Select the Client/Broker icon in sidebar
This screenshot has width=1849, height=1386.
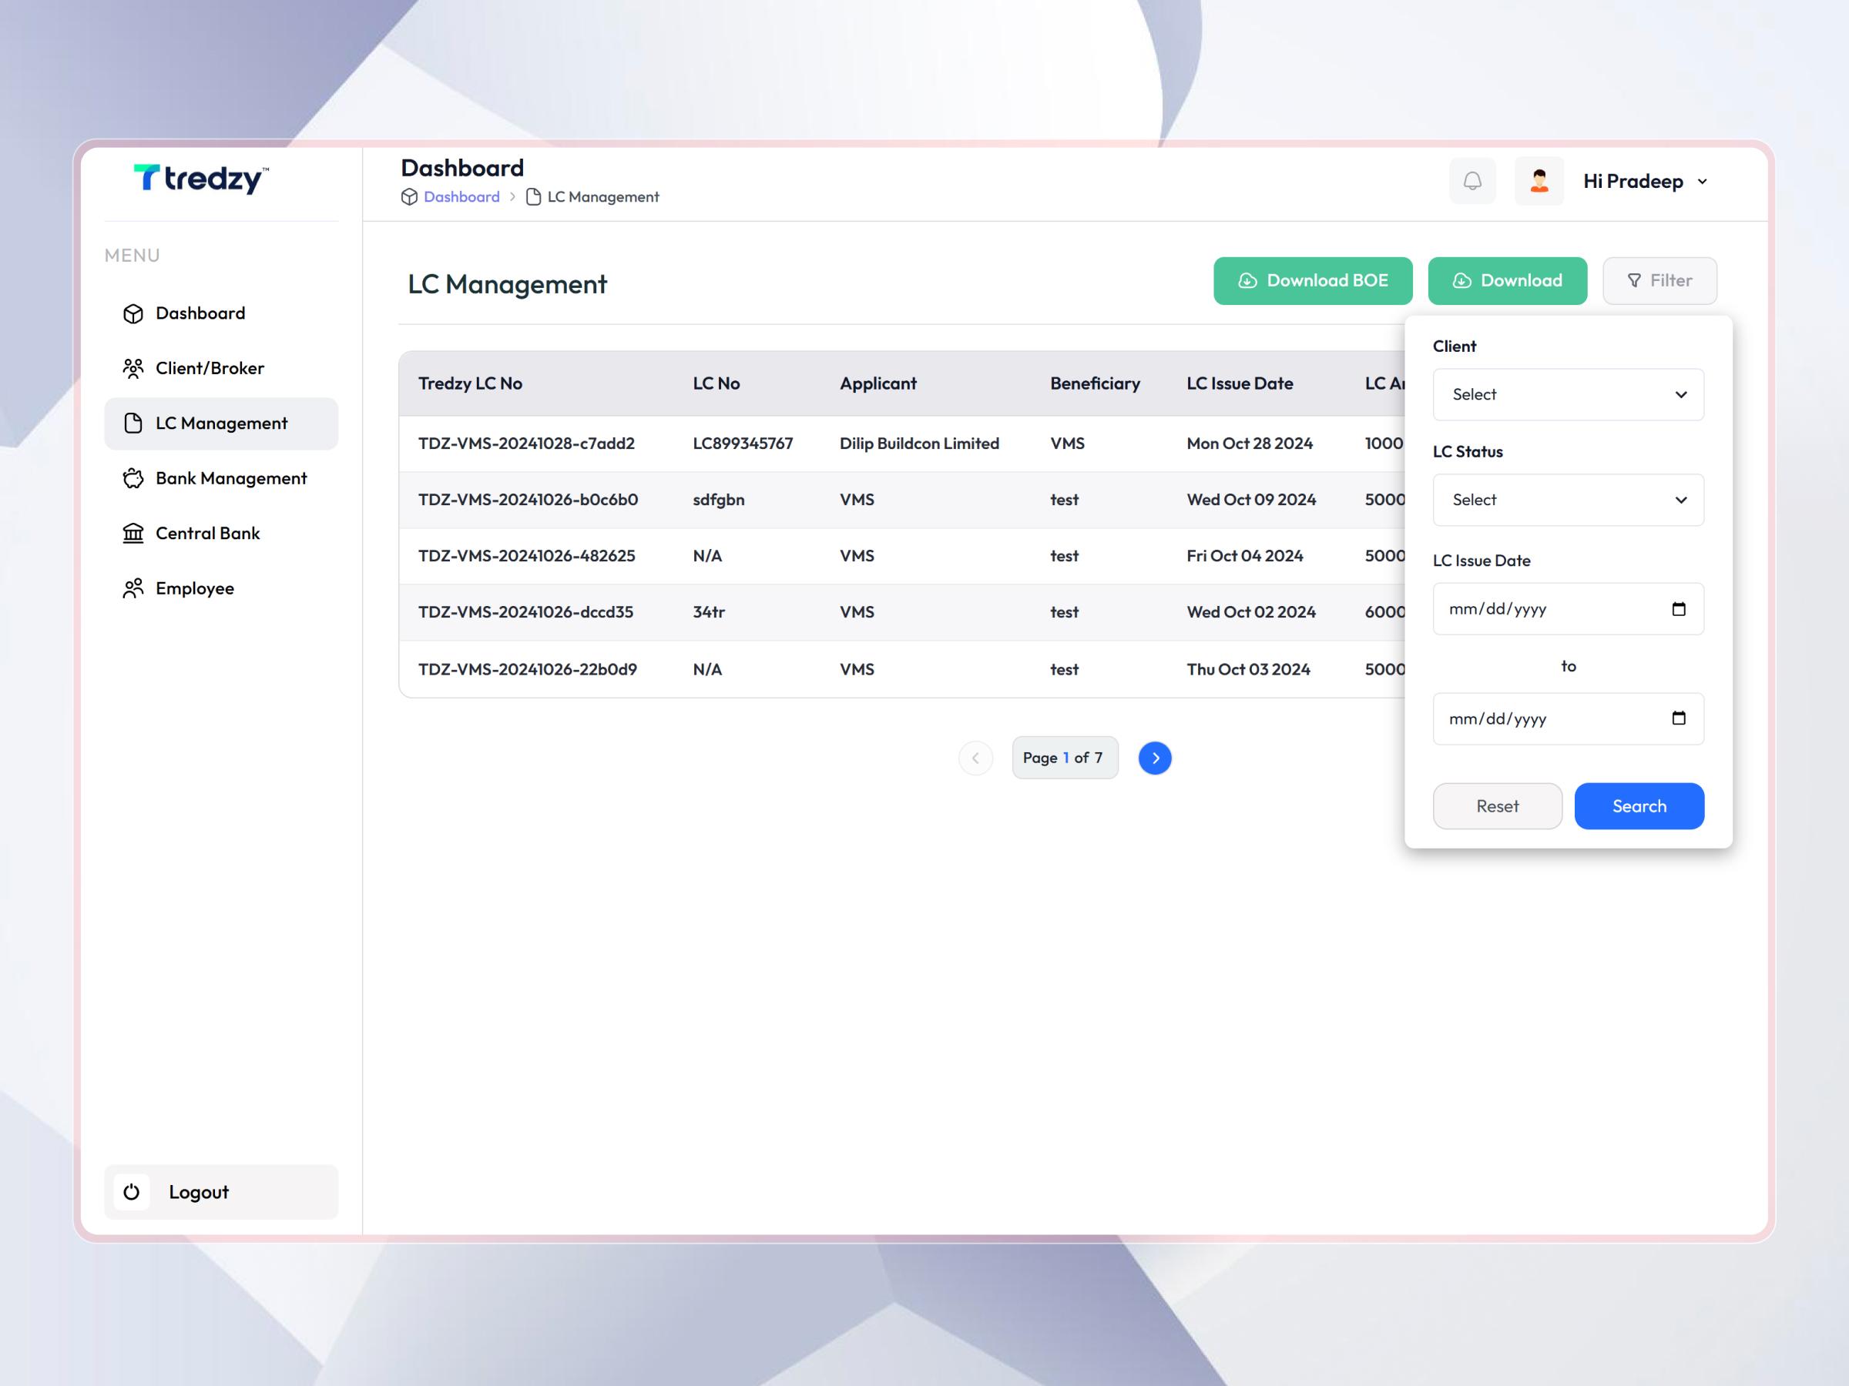134,367
